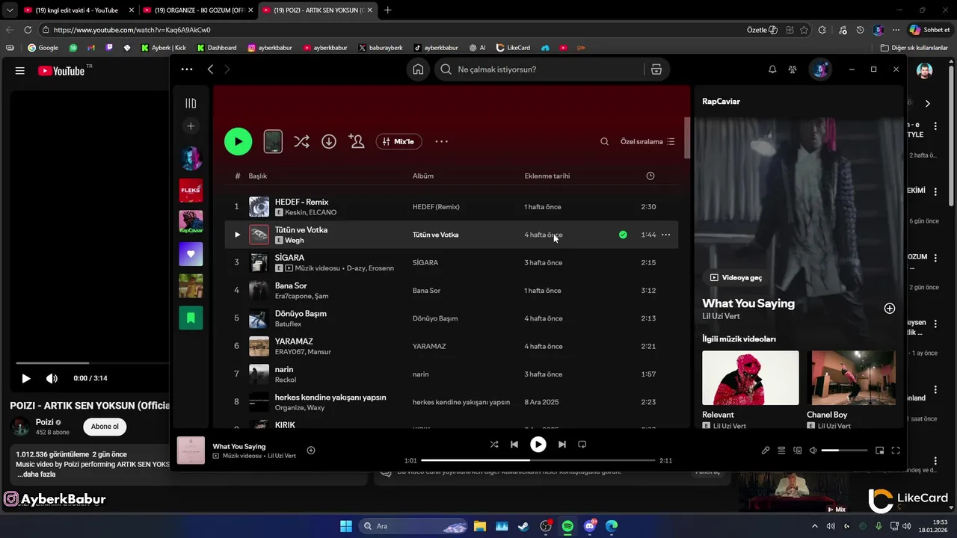Click Videoya geç button
957x538 pixels.
[736, 277]
